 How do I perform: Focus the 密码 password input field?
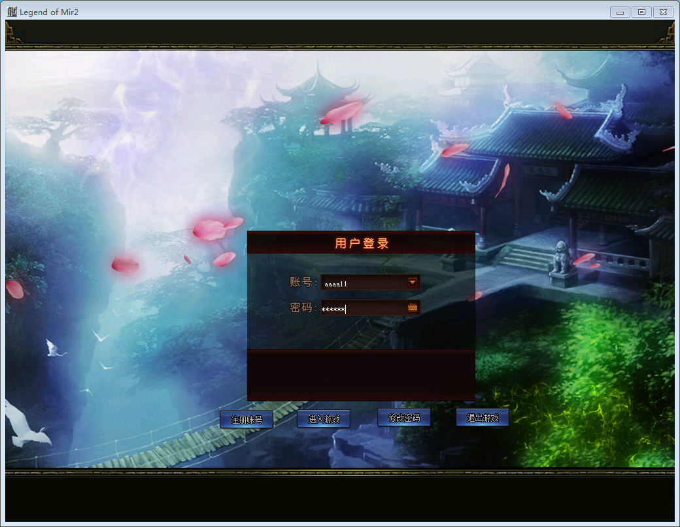(x=370, y=308)
